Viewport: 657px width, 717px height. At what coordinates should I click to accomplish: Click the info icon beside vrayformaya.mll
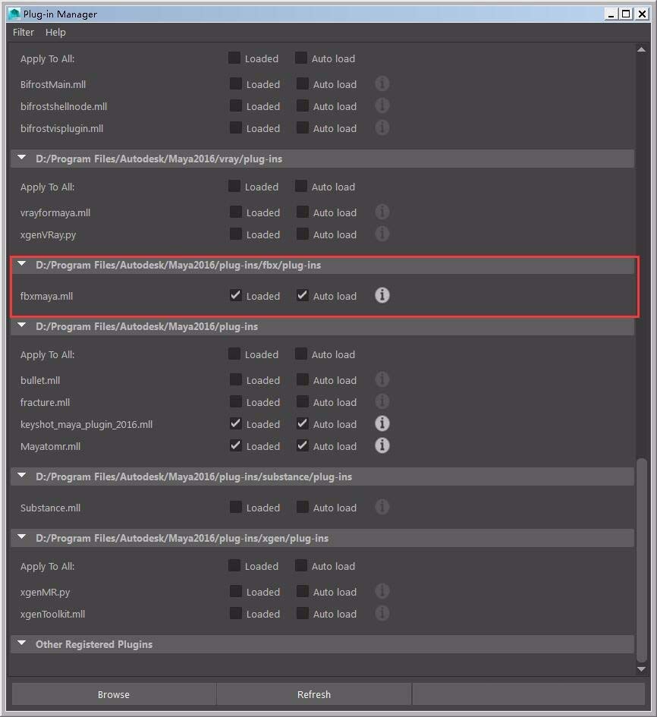tap(382, 212)
